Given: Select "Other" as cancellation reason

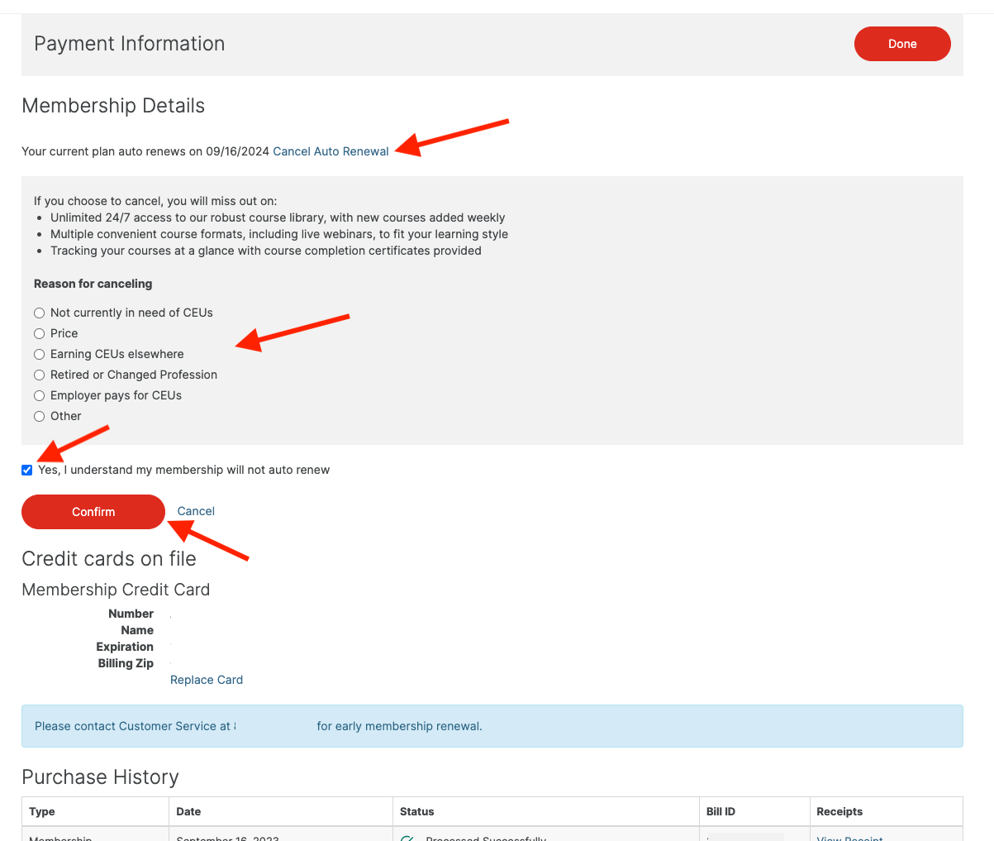Looking at the screenshot, I should tap(39, 416).
